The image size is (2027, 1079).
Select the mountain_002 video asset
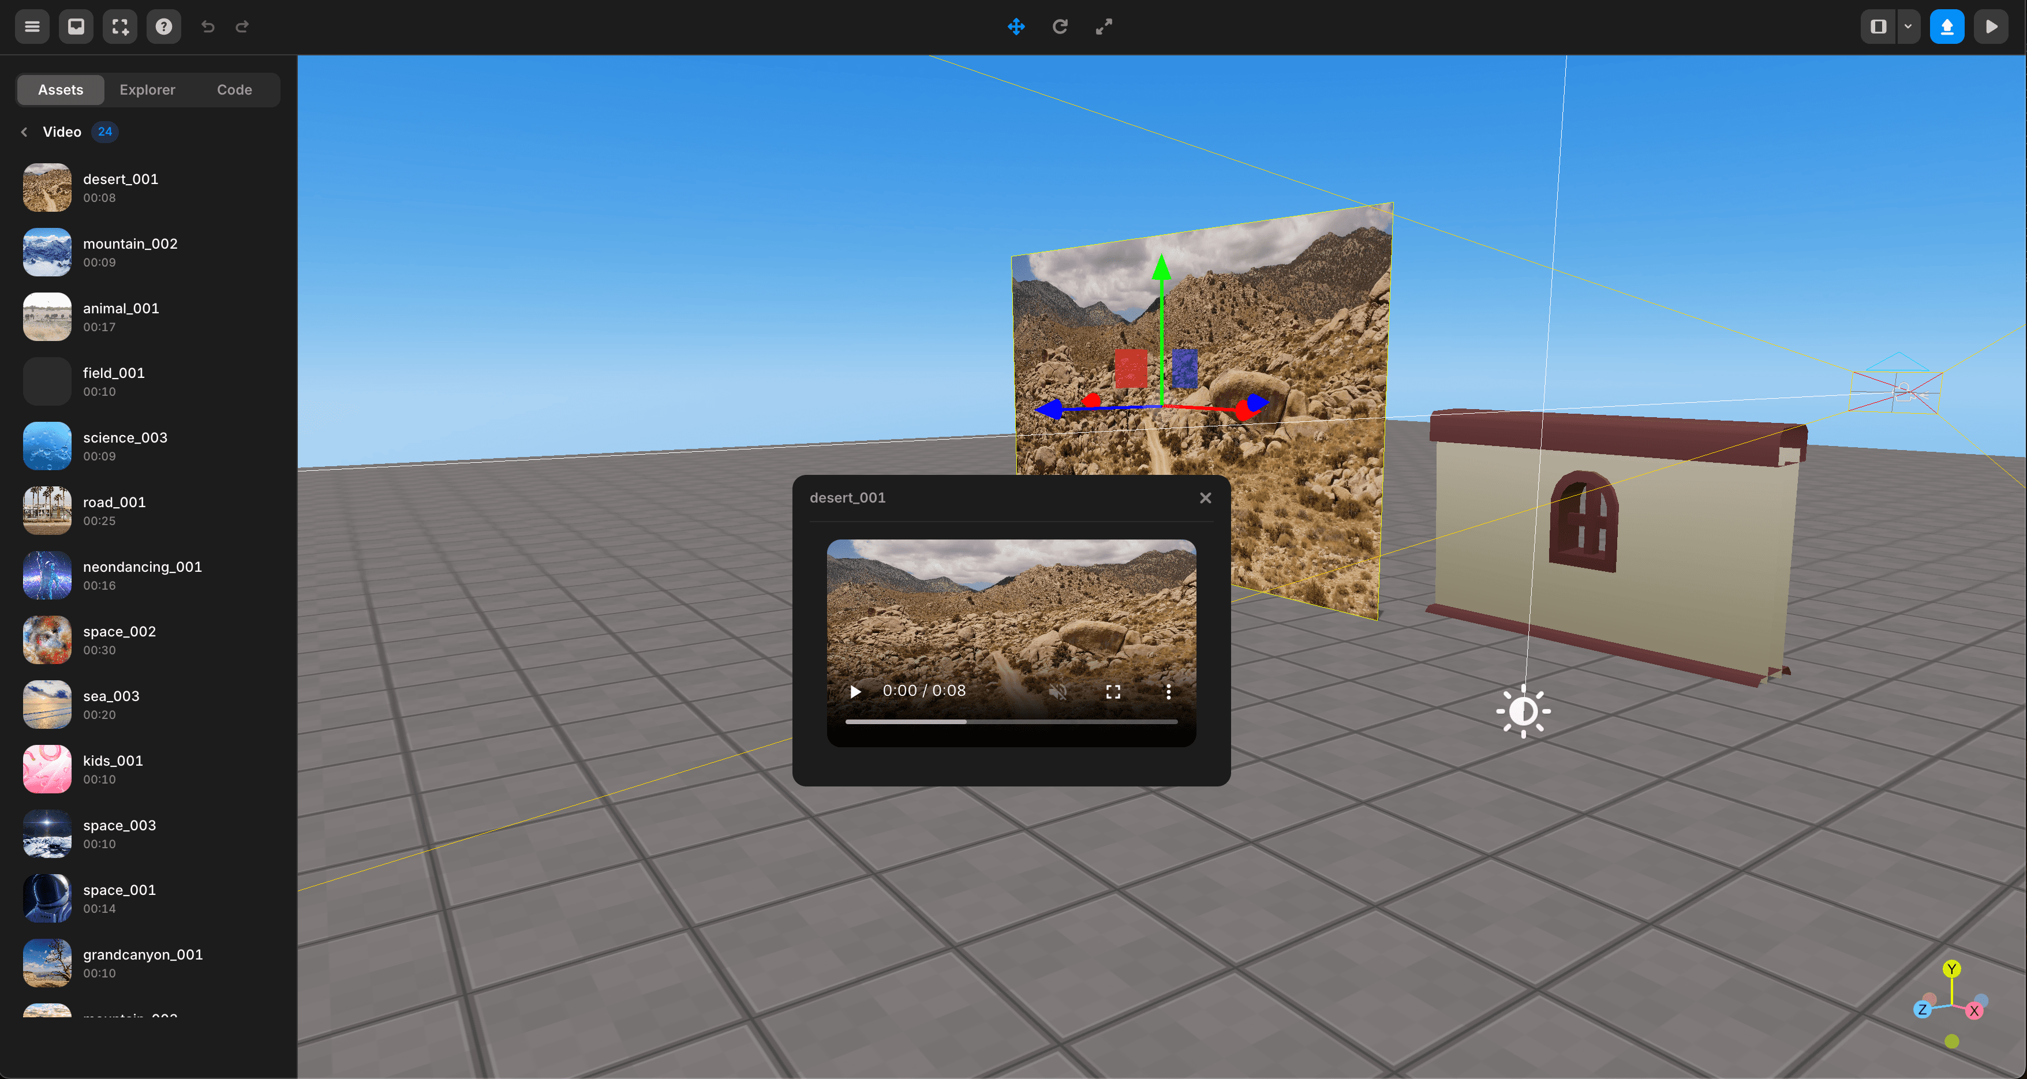coord(148,253)
